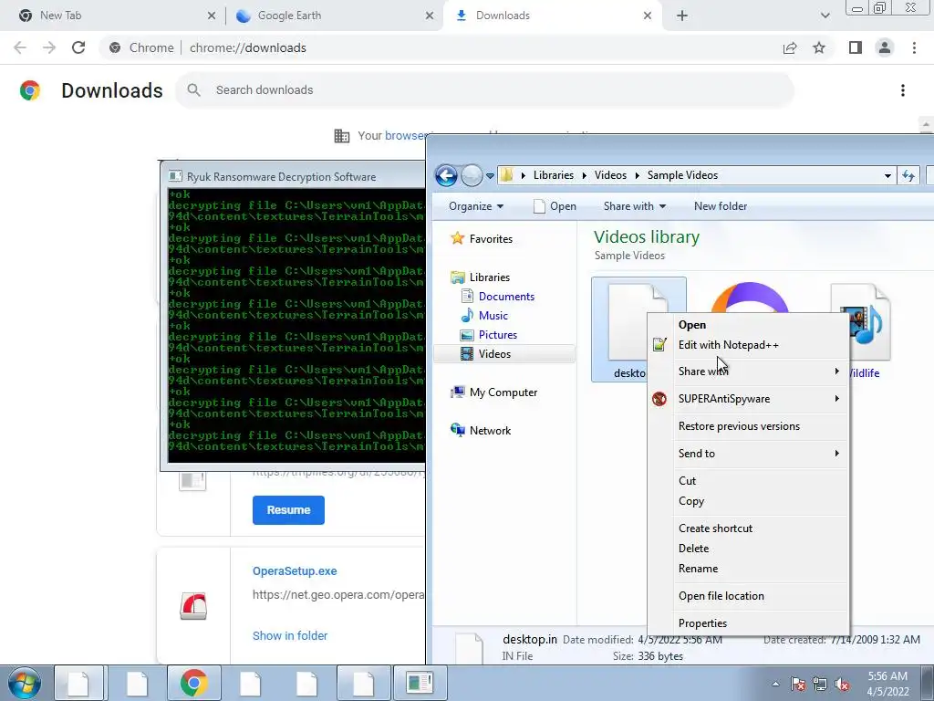Click the muted volume tray icon
The height and width of the screenshot is (701, 934).
(842, 685)
